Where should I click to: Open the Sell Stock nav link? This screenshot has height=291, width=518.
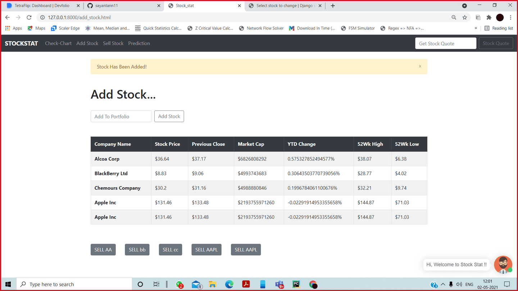click(x=113, y=43)
